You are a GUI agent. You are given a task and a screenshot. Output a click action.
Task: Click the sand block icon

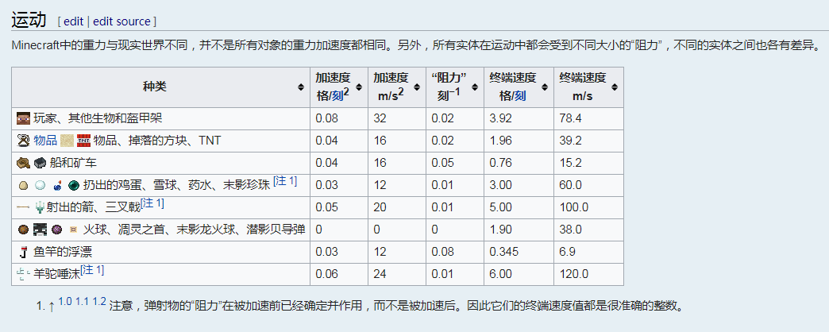(67, 140)
